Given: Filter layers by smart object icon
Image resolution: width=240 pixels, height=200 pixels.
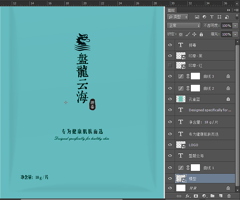Looking at the screenshot, I should 227,17.
